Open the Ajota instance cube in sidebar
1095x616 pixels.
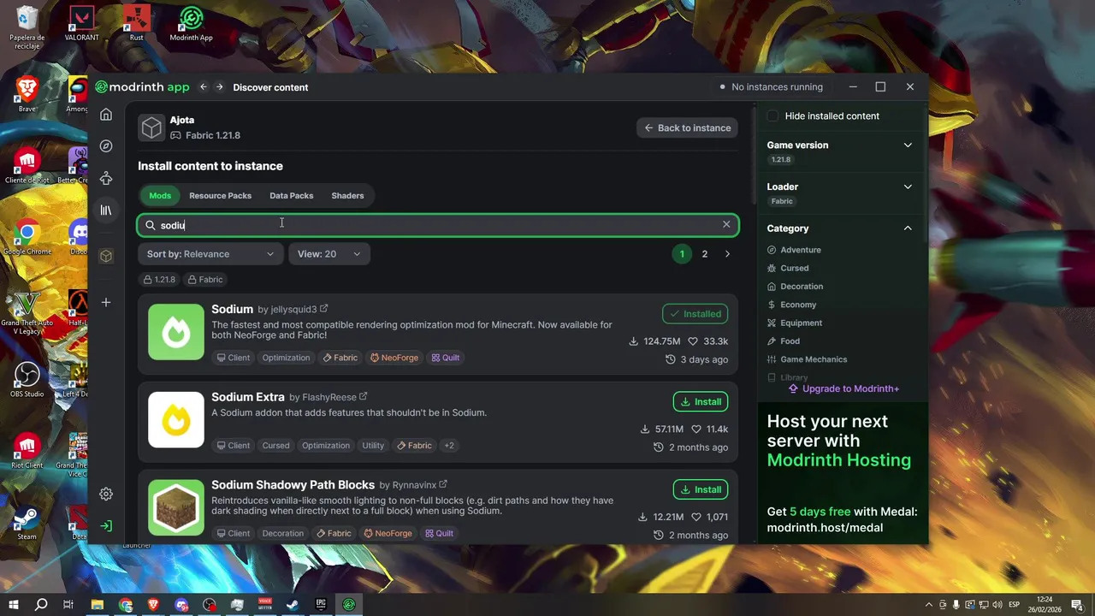point(106,256)
